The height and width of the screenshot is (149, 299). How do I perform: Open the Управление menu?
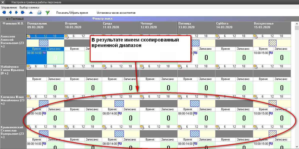[x=9, y=7]
